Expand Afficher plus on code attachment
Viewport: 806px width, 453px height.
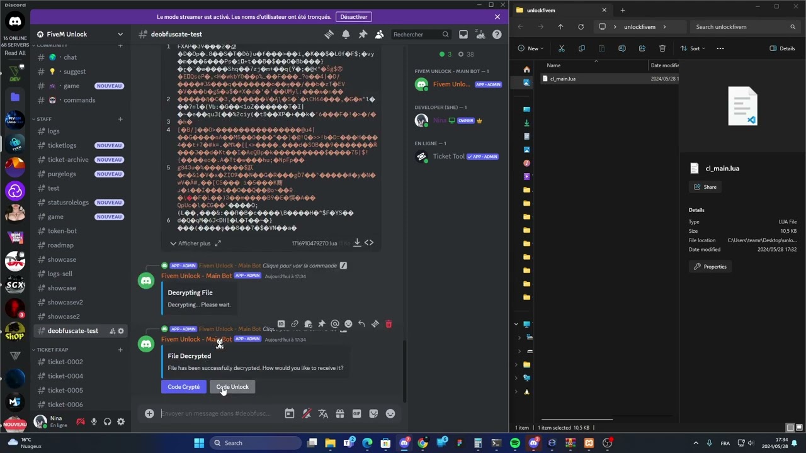pos(195,243)
